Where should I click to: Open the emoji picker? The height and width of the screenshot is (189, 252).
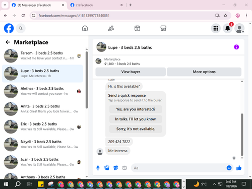tap(229, 168)
